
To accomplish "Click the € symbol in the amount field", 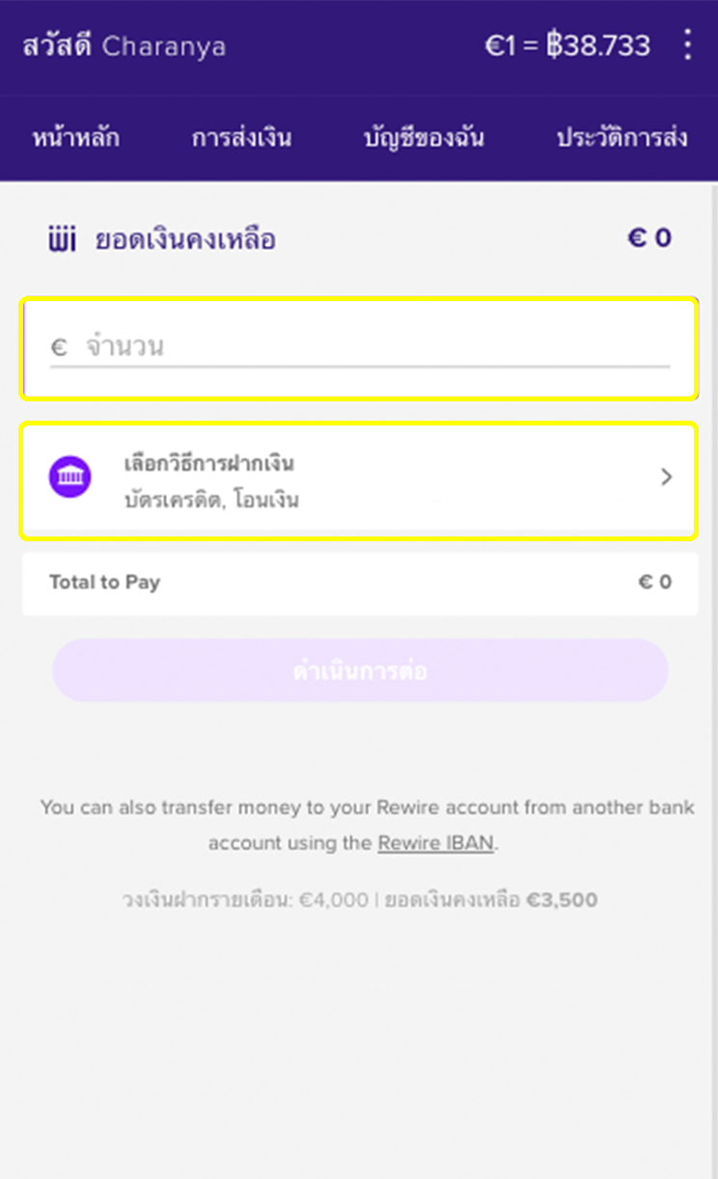I will 59,347.
